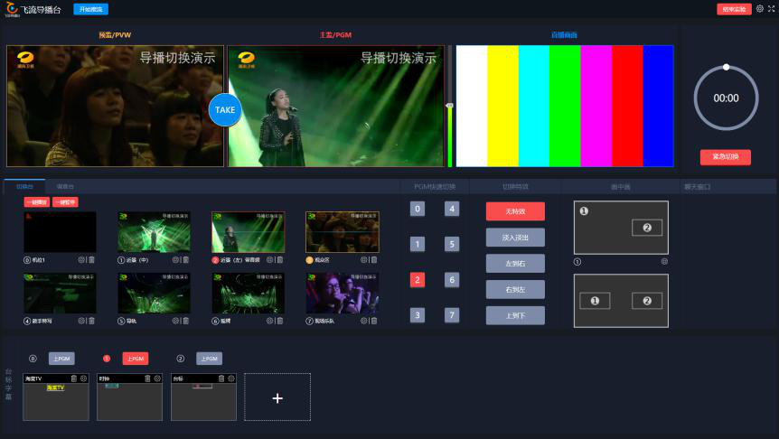Select PGM quick switch button 3

[x=418, y=315]
